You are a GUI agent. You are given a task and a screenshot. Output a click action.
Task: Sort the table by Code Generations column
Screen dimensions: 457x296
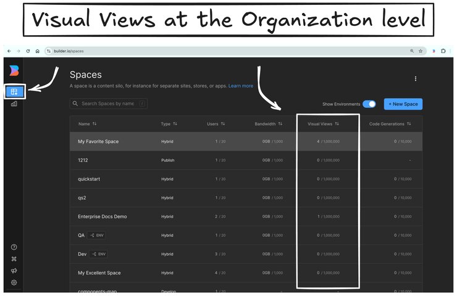(x=390, y=124)
